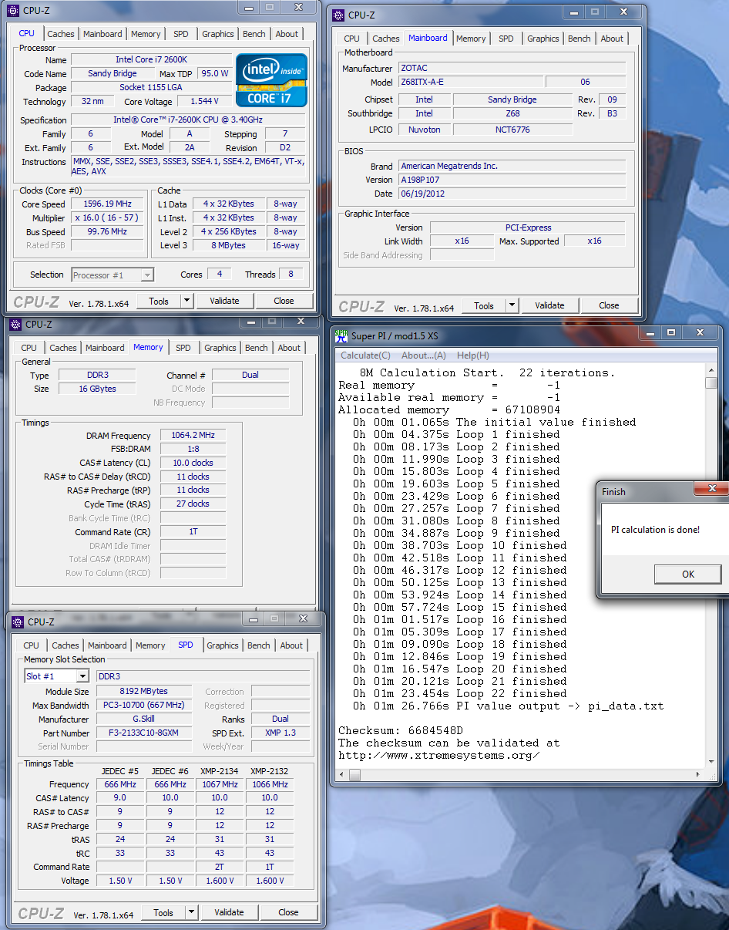Click the Threads count value 8

(291, 274)
